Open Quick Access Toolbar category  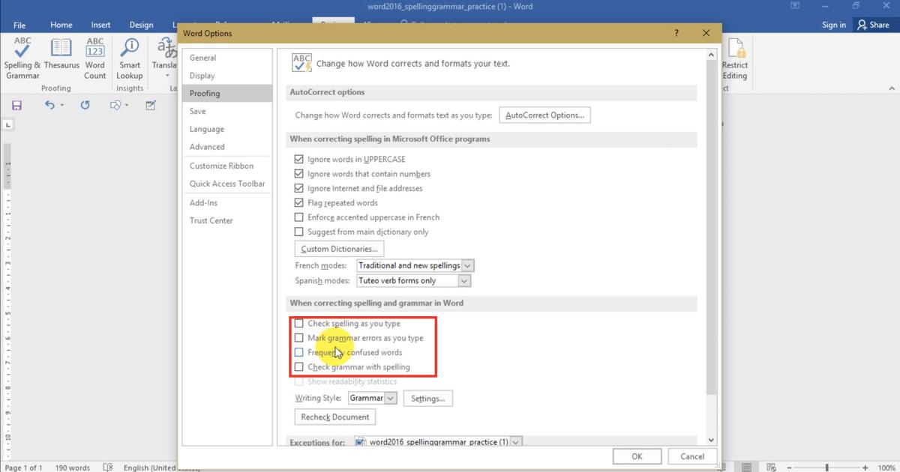pyautogui.click(x=227, y=184)
